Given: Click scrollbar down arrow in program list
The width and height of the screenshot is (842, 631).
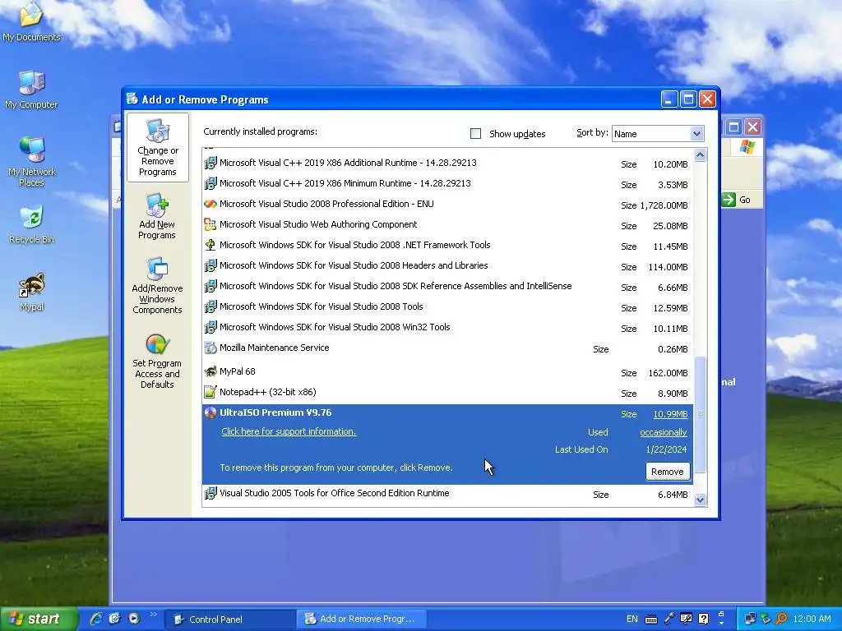Looking at the screenshot, I should pyautogui.click(x=700, y=500).
